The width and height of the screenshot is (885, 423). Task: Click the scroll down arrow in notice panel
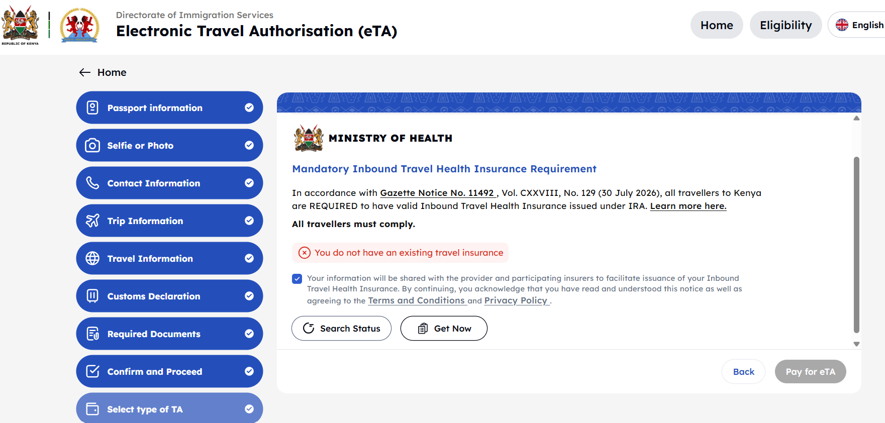(856, 344)
